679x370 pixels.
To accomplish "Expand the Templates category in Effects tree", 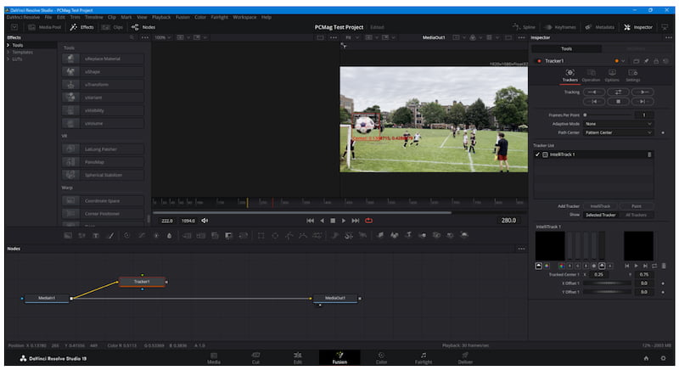I will point(8,52).
